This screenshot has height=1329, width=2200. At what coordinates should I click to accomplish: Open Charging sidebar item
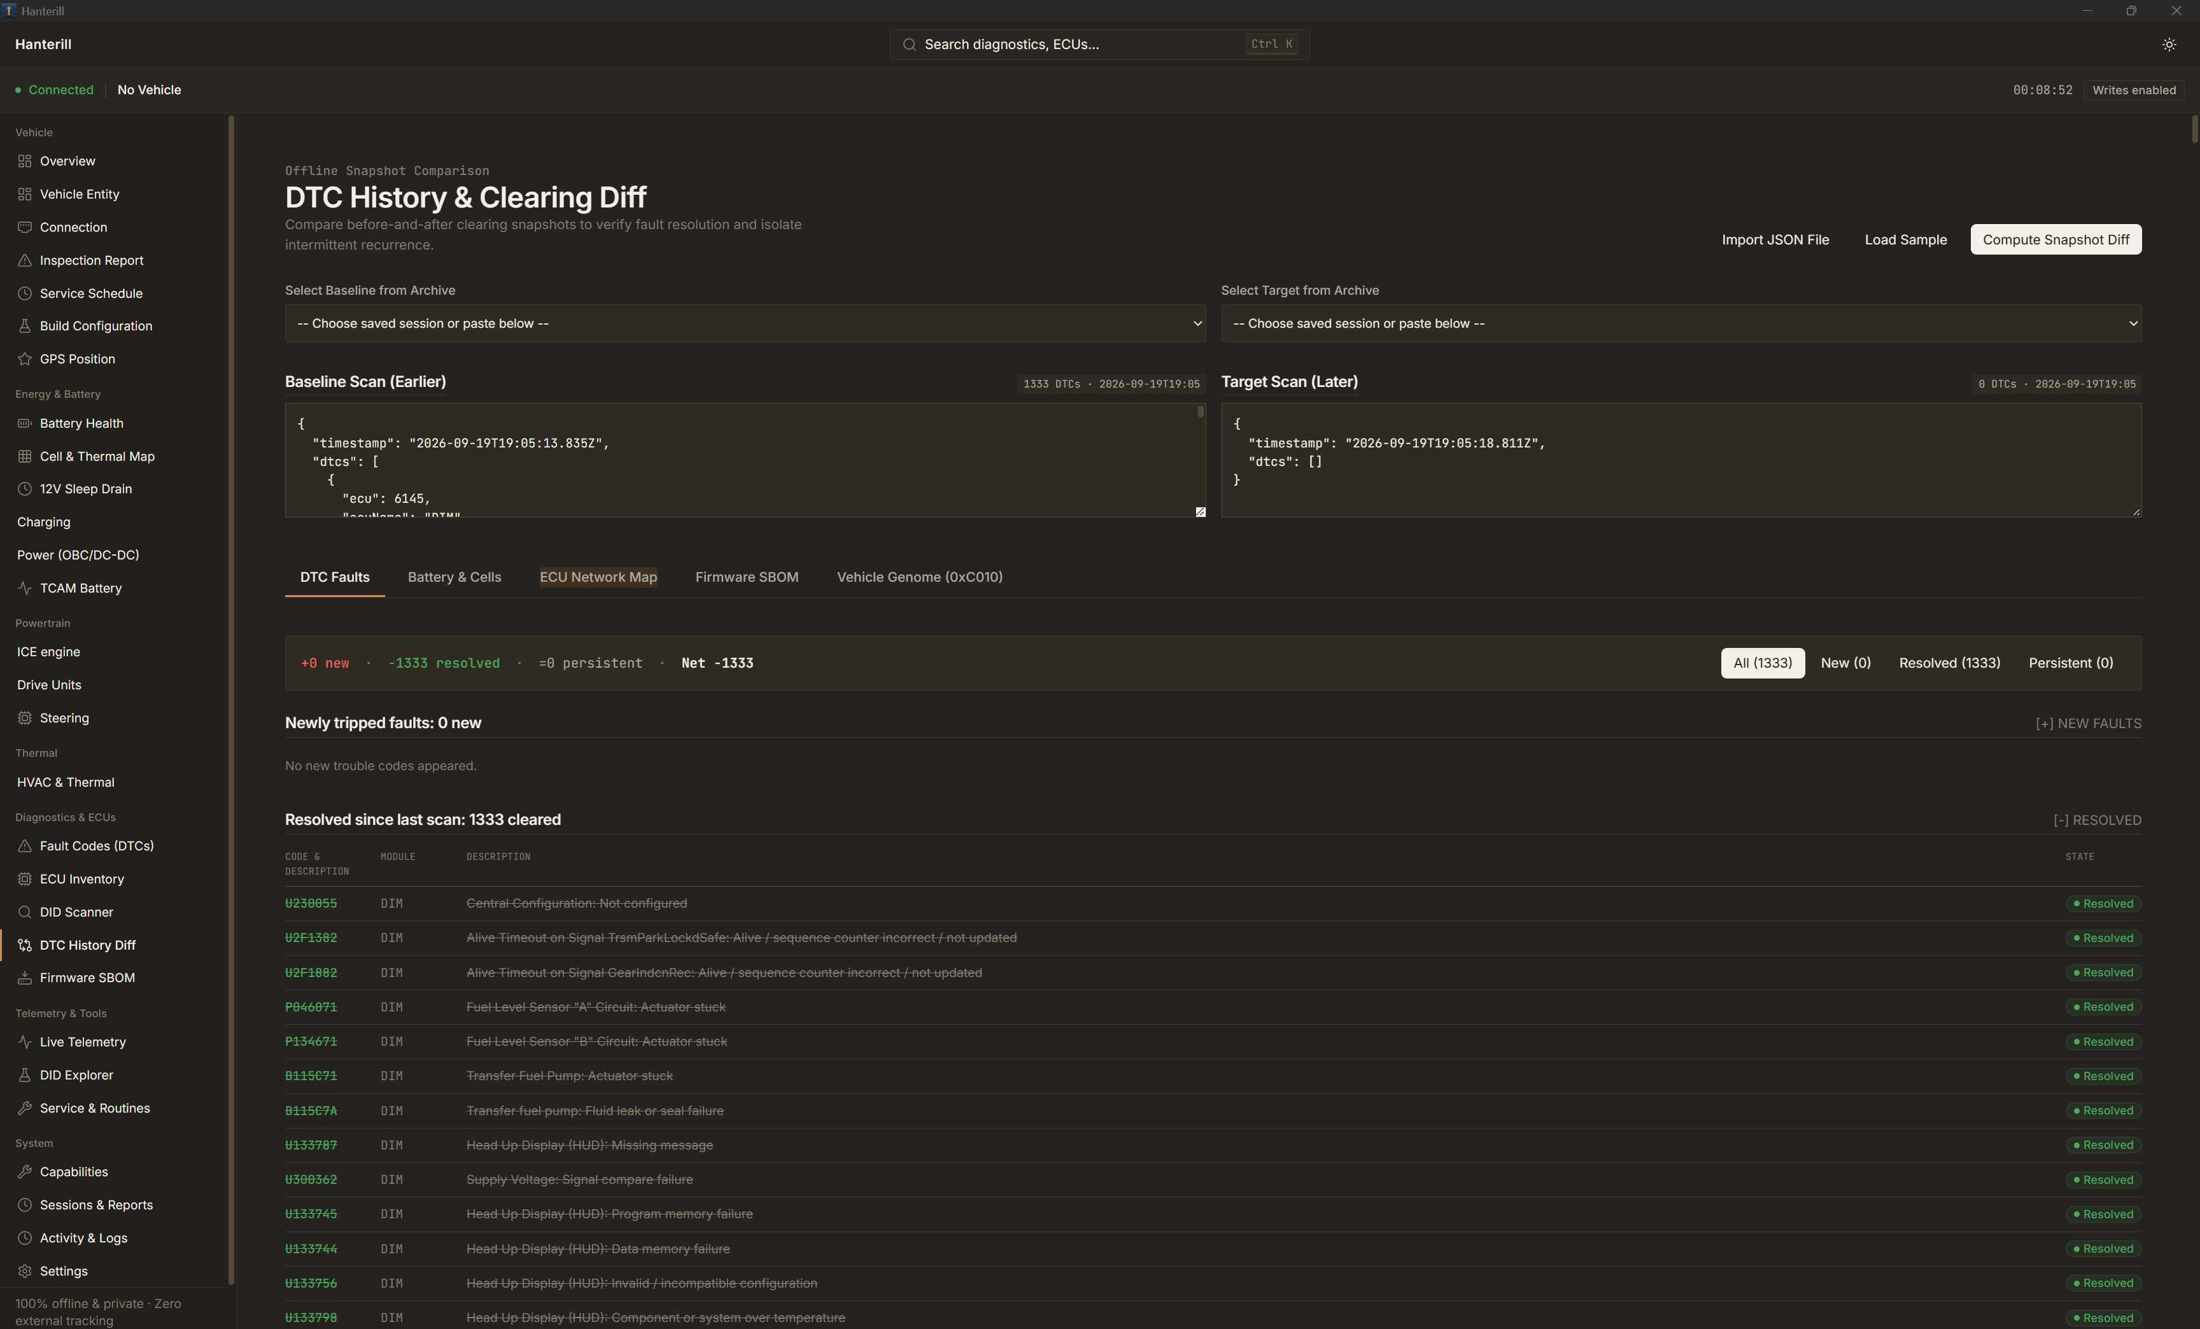tap(44, 522)
